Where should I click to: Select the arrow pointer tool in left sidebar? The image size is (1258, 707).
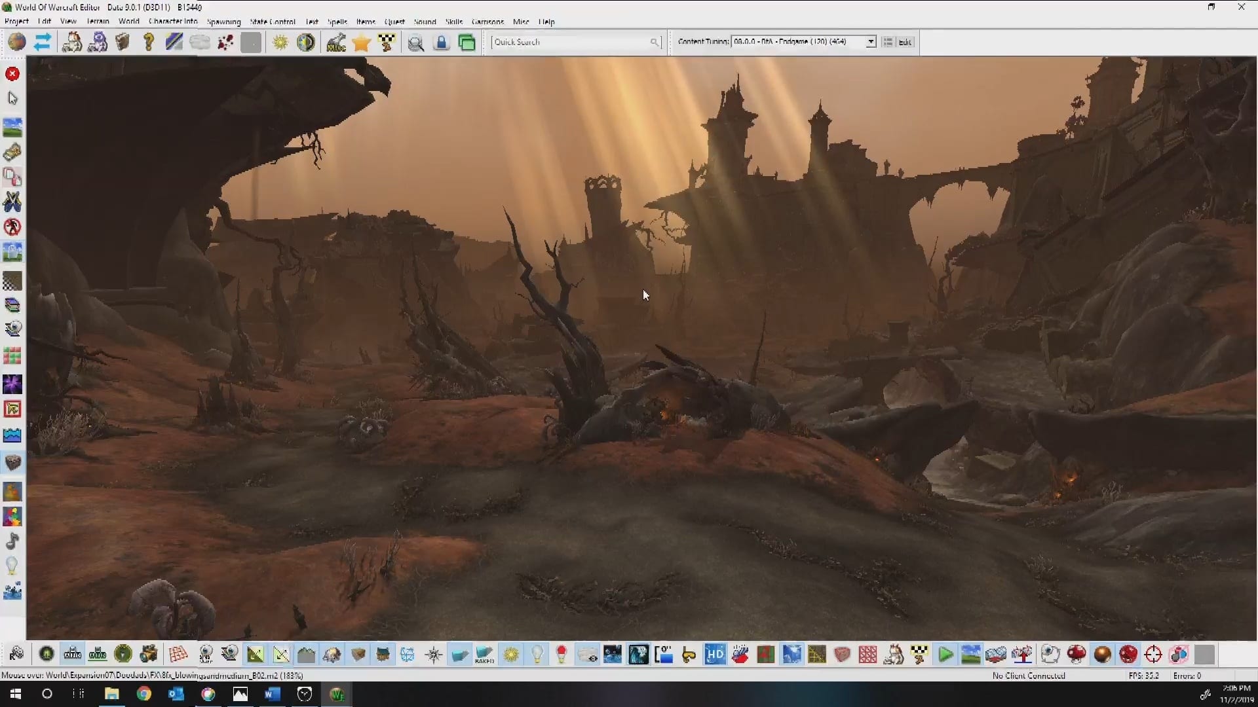click(x=12, y=98)
